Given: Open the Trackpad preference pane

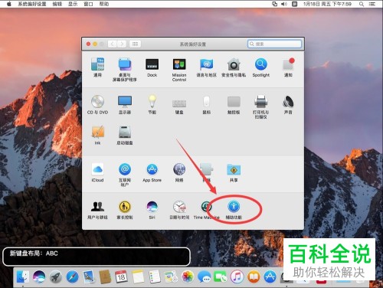Looking at the screenshot, I should [x=234, y=104].
